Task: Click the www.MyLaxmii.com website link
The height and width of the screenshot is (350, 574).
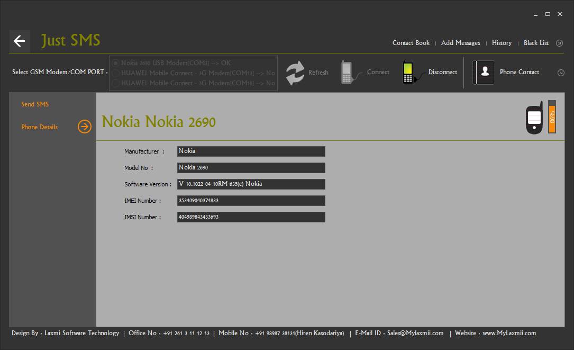Action: click(509, 333)
